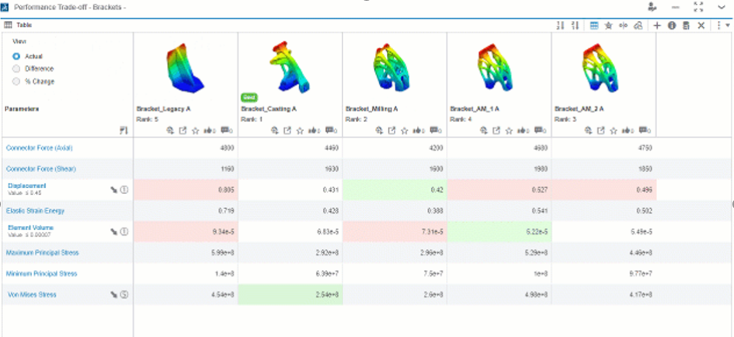Click the open-in-new-window icon under Bracket_Milling A
Screen dimensions: 734x337
(391, 130)
